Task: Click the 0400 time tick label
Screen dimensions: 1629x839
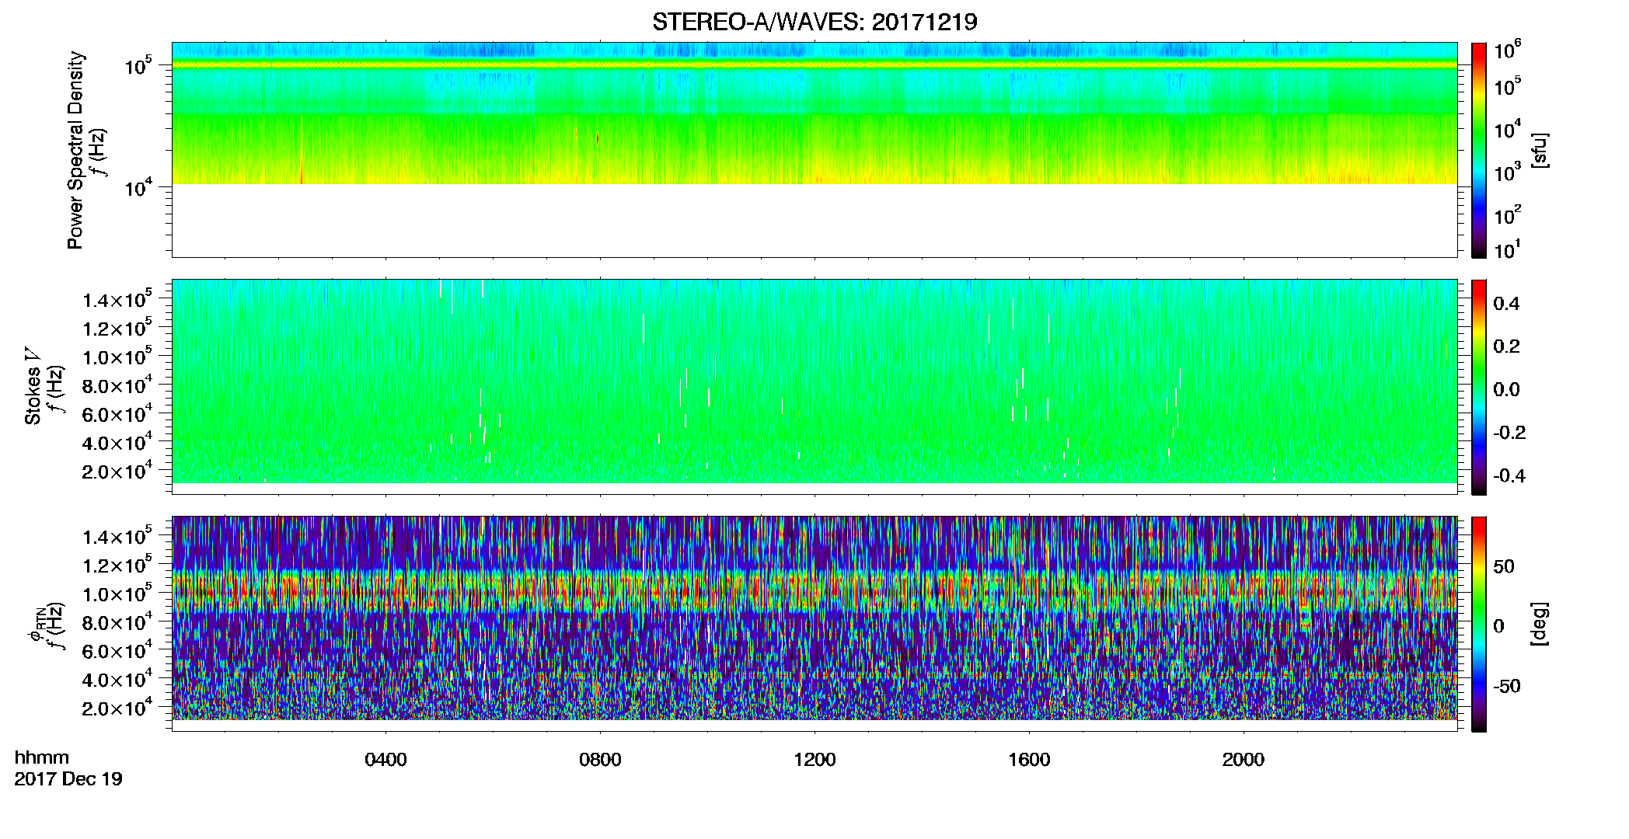Action: click(x=385, y=760)
